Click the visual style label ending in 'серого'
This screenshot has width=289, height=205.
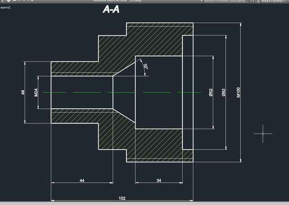click(x=5, y=8)
